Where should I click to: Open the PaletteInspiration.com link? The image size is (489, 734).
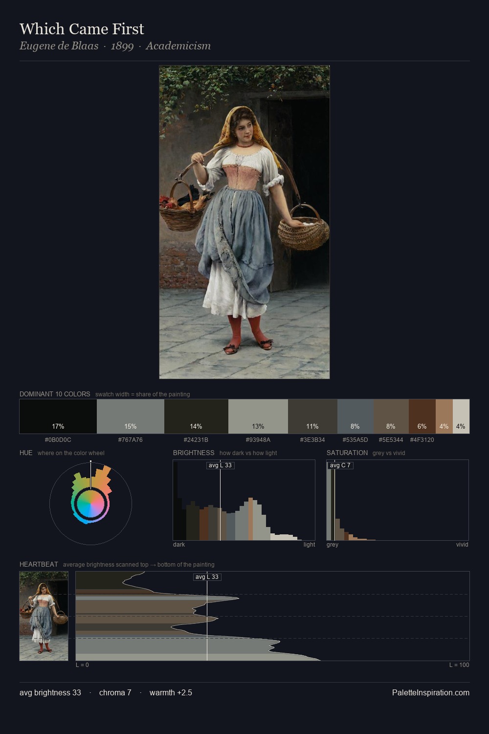[x=431, y=692]
